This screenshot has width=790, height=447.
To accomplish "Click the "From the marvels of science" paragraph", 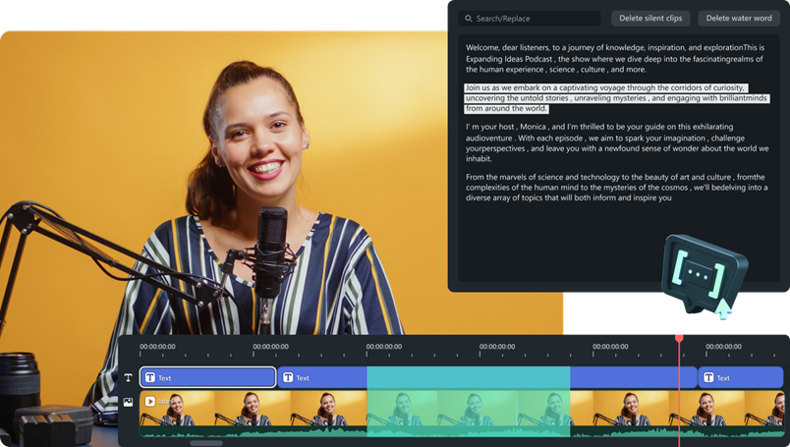I will 617,187.
